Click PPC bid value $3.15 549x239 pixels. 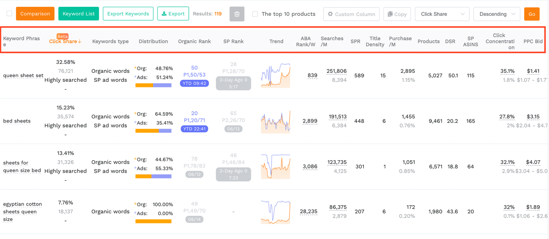click(x=533, y=117)
